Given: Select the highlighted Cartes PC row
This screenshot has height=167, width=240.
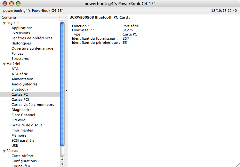Looking at the screenshot, I should point(30,94).
